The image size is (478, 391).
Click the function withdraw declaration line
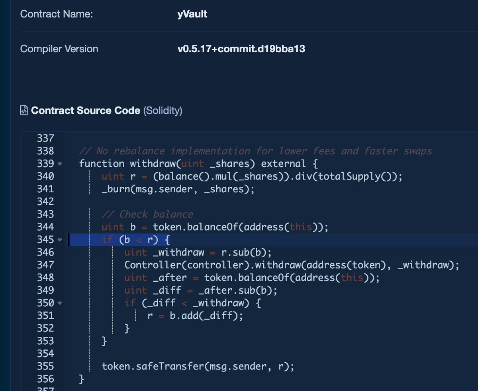pos(198,164)
